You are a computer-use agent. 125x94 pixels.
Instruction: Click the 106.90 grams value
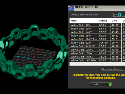coord(103,43)
